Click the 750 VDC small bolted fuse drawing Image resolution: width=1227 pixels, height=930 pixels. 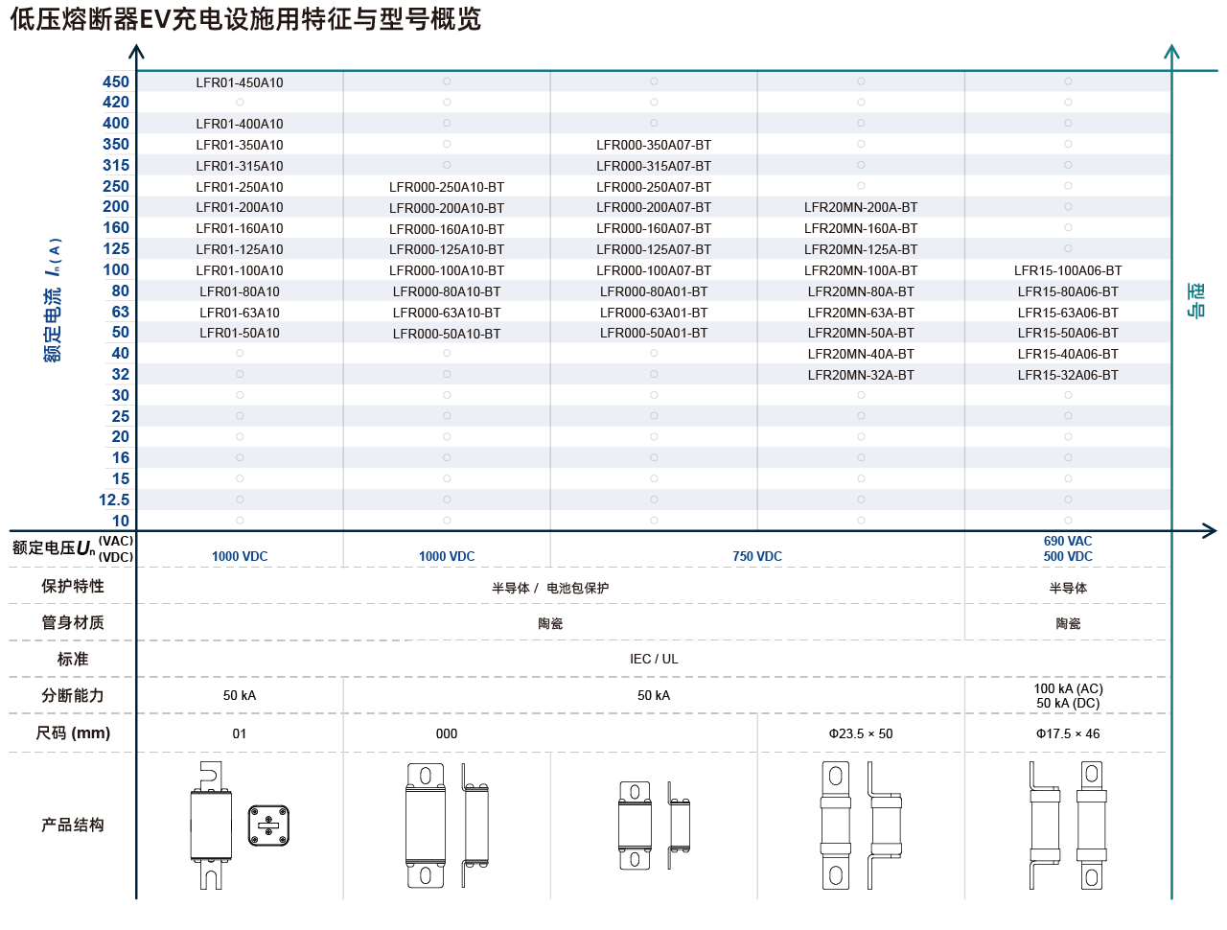point(654,825)
